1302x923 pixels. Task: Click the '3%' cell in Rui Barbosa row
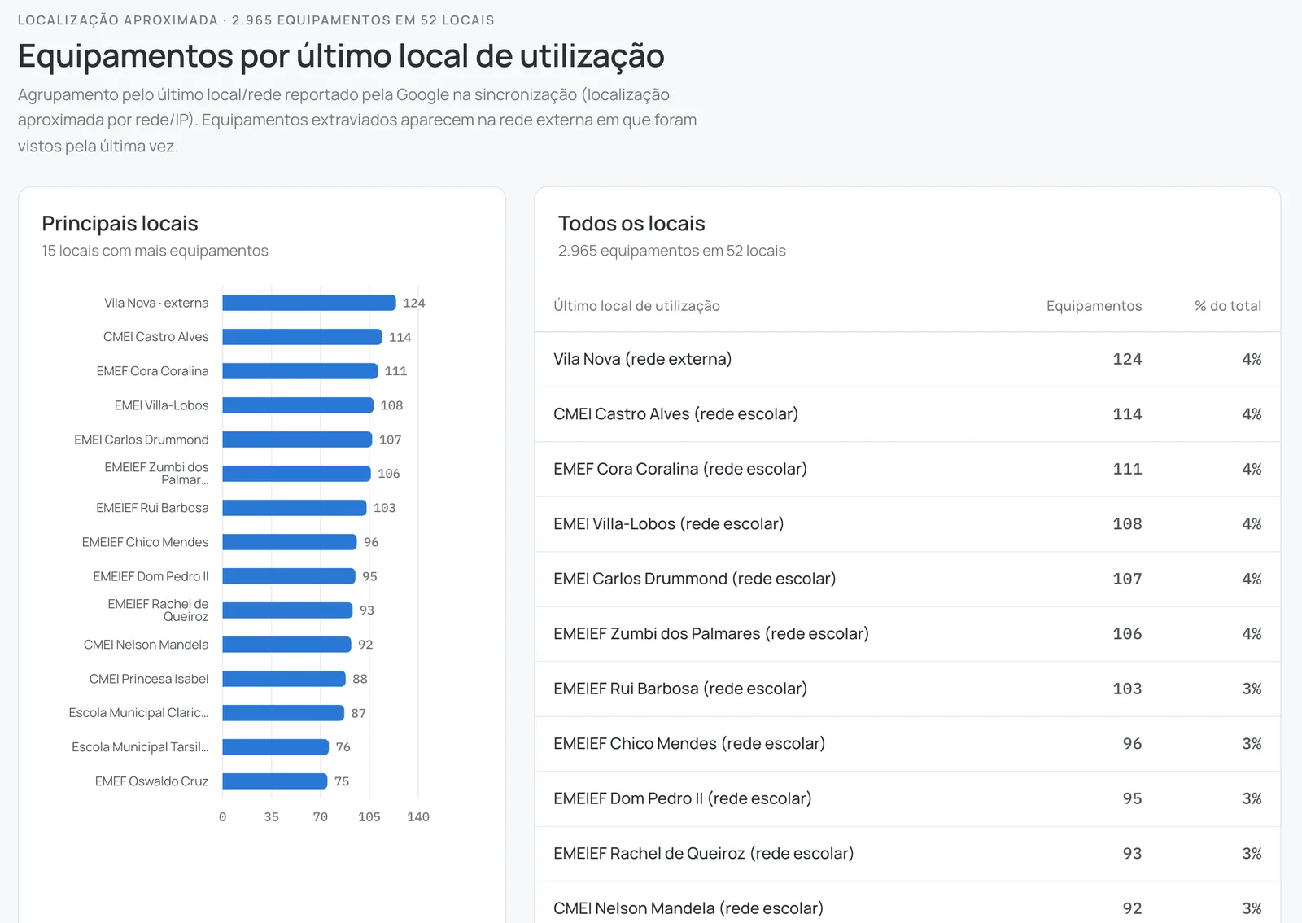[1252, 689]
